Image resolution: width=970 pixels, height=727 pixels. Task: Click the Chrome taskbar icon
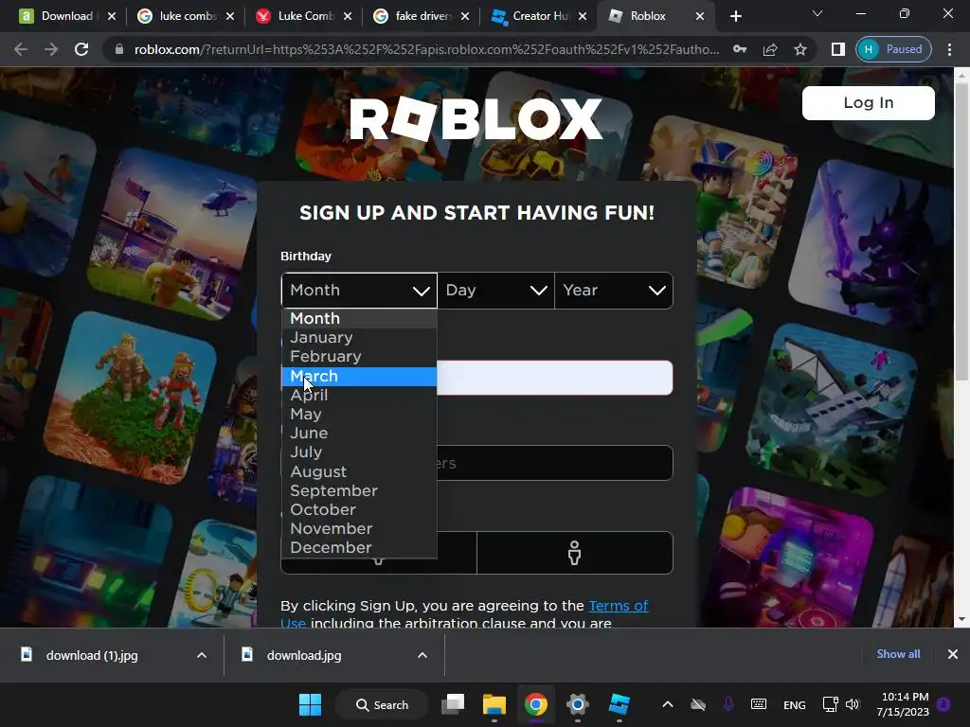click(x=536, y=704)
